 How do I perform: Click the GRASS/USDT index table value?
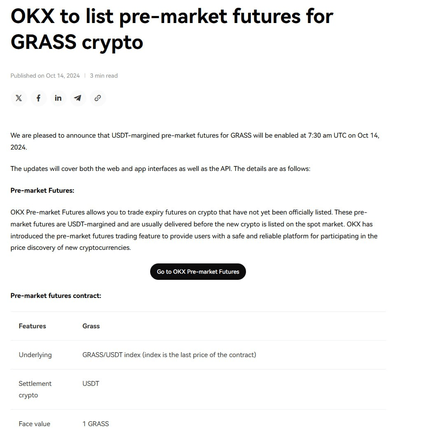coord(169,355)
